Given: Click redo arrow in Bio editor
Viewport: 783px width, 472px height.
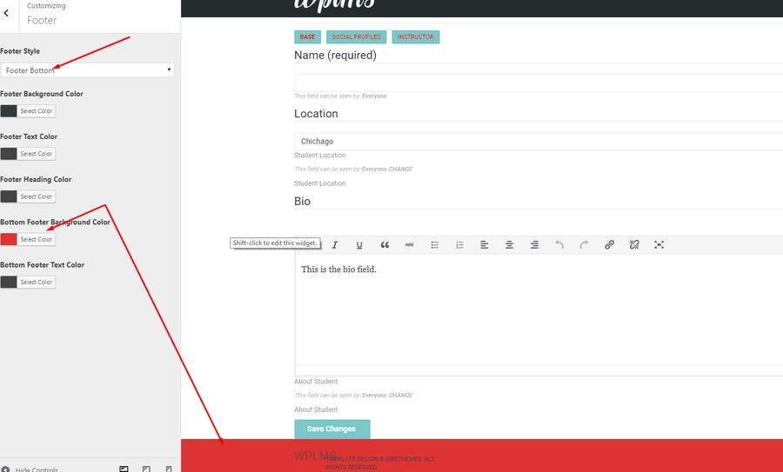Looking at the screenshot, I should pyautogui.click(x=585, y=244).
